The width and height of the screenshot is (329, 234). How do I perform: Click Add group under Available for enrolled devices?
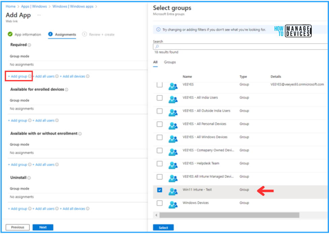17,121
